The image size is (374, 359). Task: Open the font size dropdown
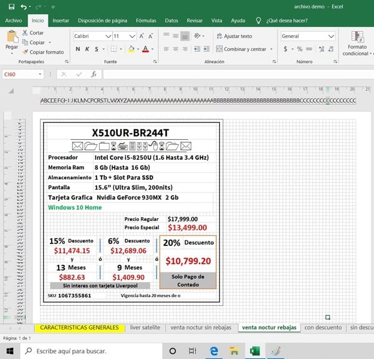[x=132, y=36]
